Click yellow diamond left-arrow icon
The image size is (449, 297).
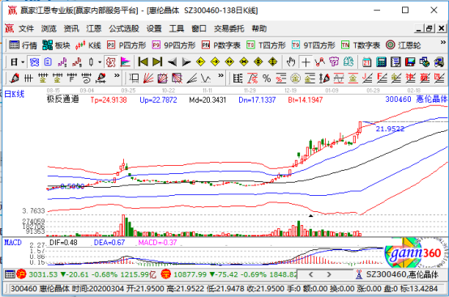point(201,62)
